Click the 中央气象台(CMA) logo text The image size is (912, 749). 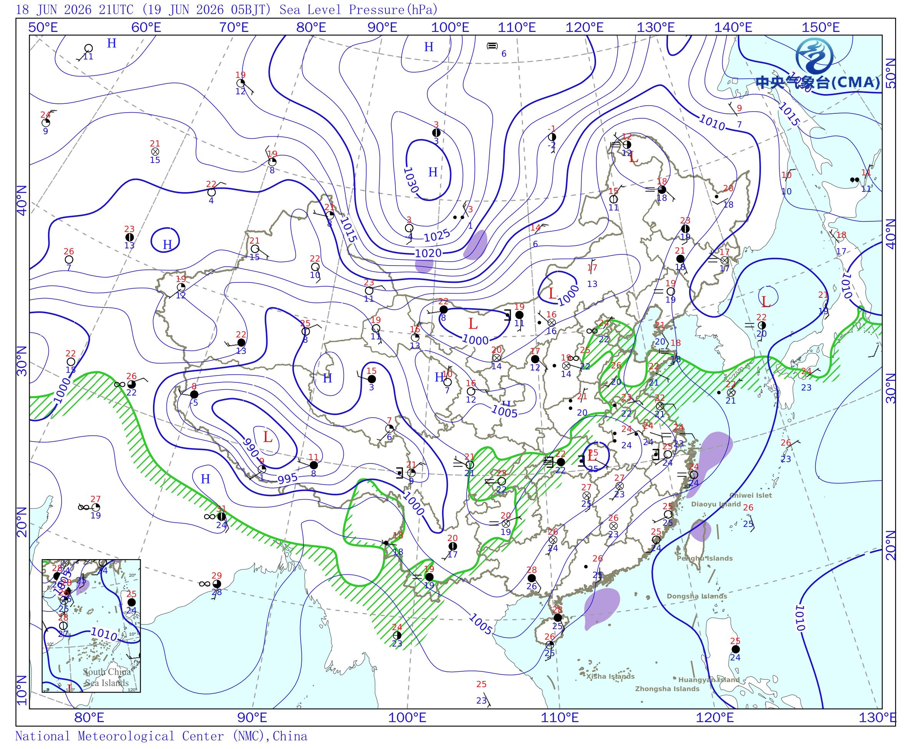[817, 82]
